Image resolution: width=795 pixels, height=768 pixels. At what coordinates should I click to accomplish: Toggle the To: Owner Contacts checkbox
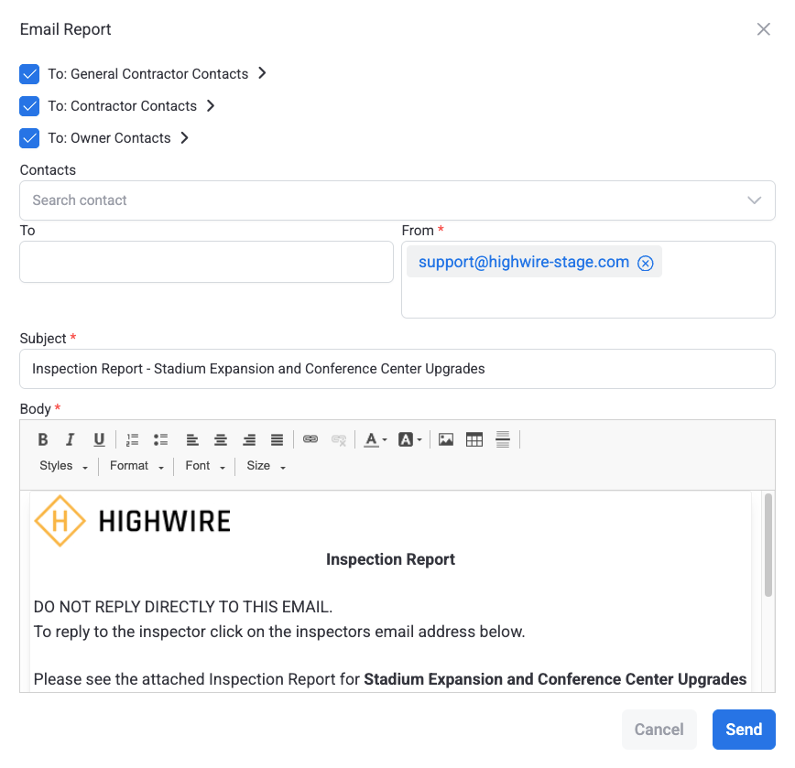coord(29,138)
